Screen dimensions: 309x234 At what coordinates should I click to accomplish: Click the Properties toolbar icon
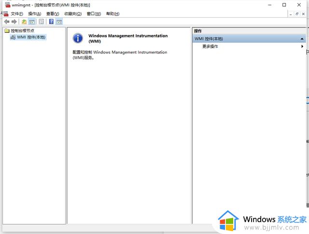coord(41,22)
